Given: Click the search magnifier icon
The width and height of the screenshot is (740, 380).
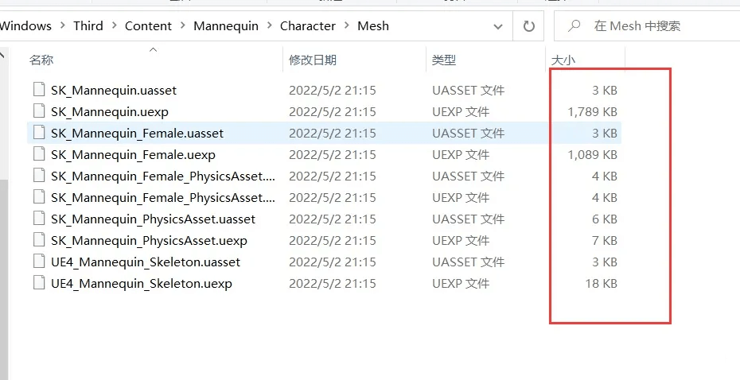Looking at the screenshot, I should [573, 26].
